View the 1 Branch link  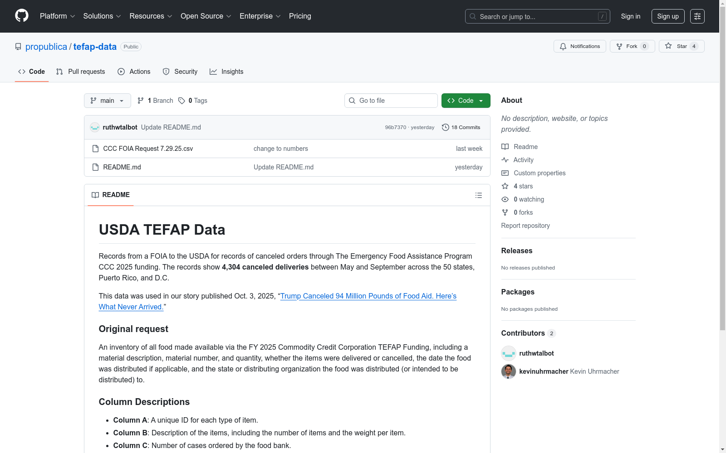point(156,101)
